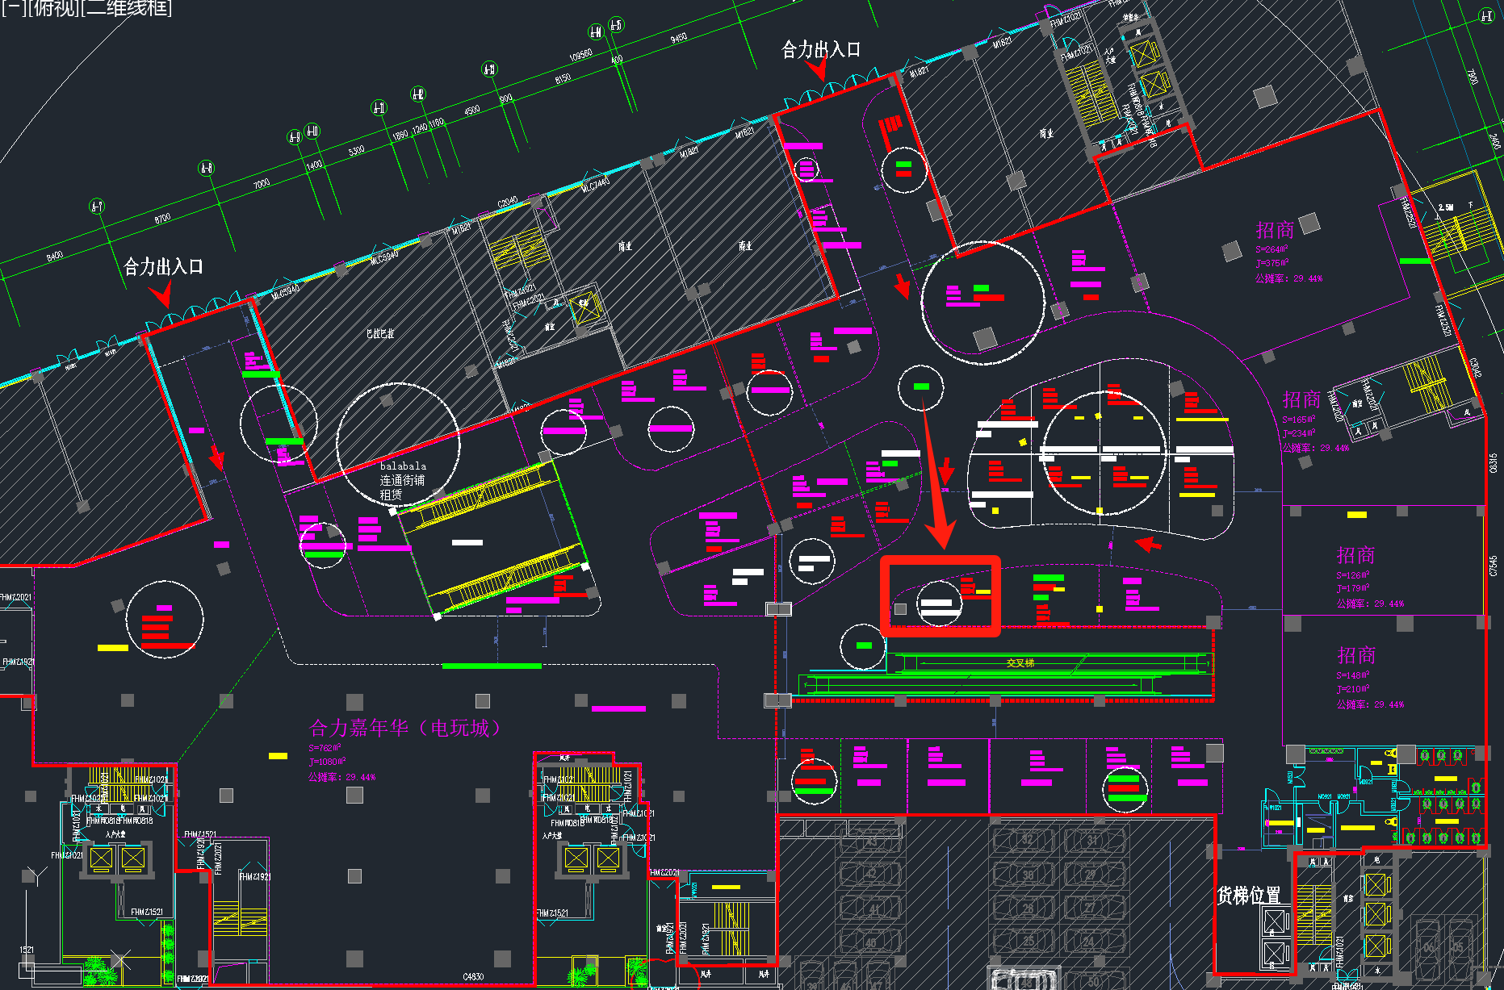Select the 109560 overall dimension text
1504x990 pixels.
tap(580, 55)
